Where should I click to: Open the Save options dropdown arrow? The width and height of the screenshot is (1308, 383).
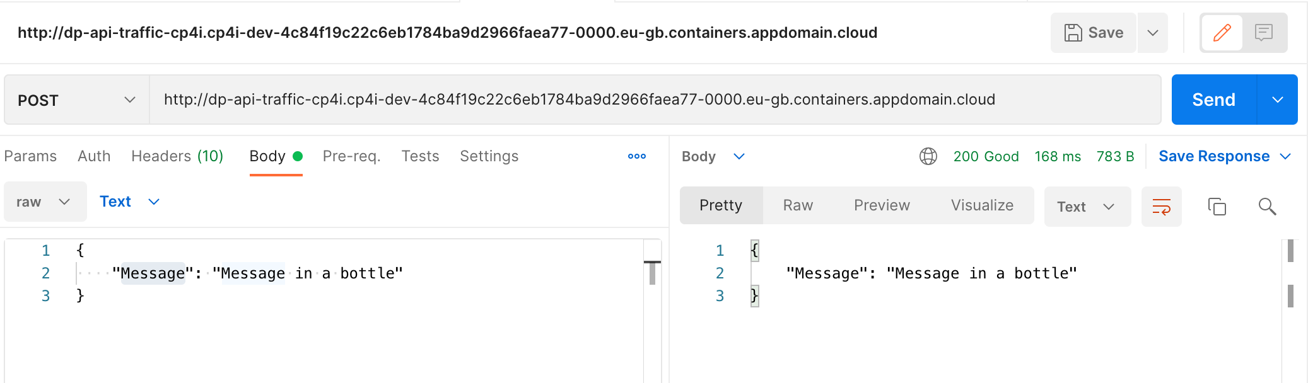coord(1153,33)
